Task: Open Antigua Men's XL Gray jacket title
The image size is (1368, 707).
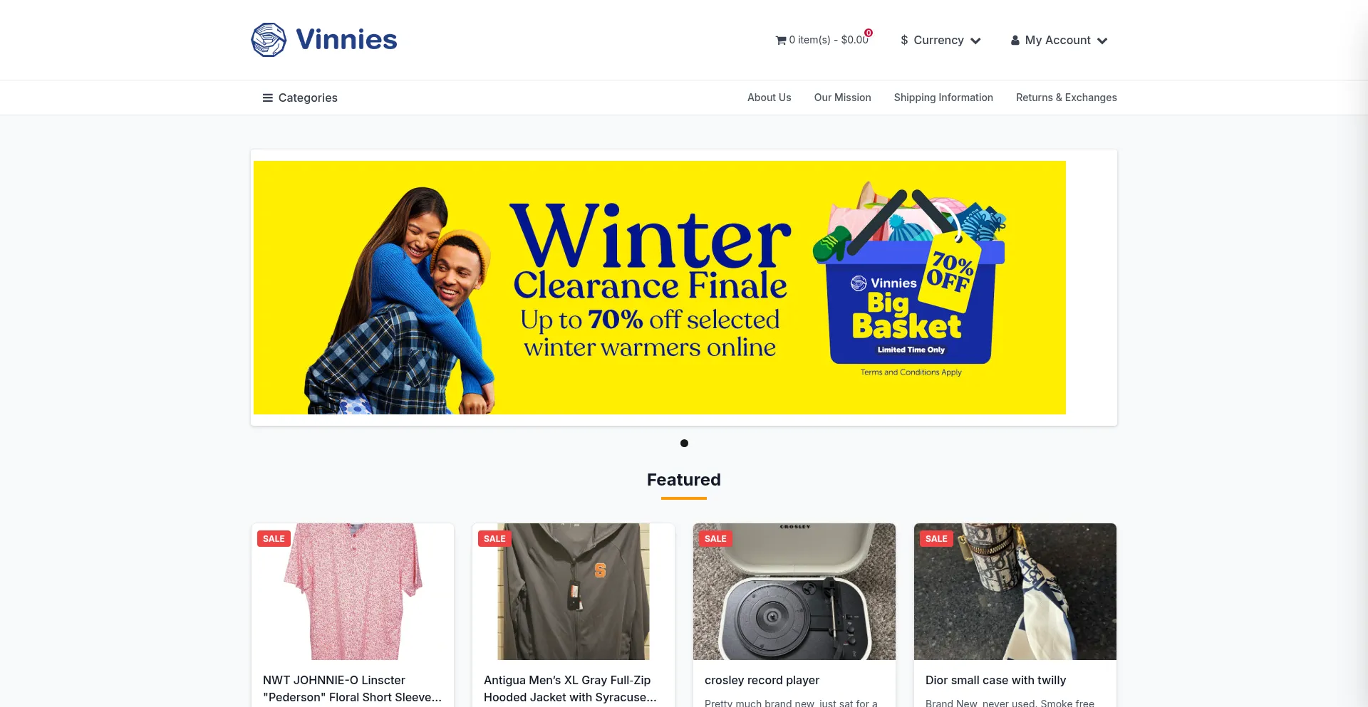Action: pyautogui.click(x=570, y=688)
